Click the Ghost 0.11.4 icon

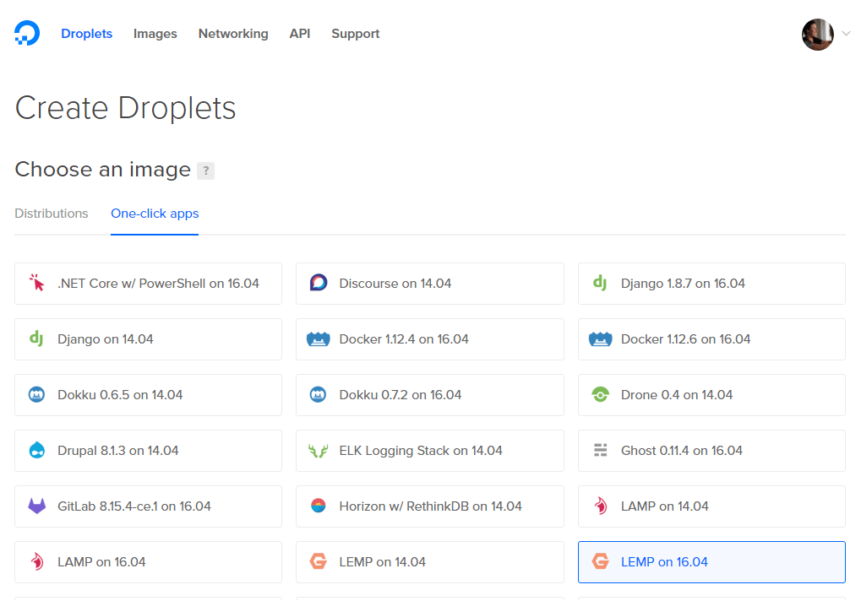click(600, 450)
